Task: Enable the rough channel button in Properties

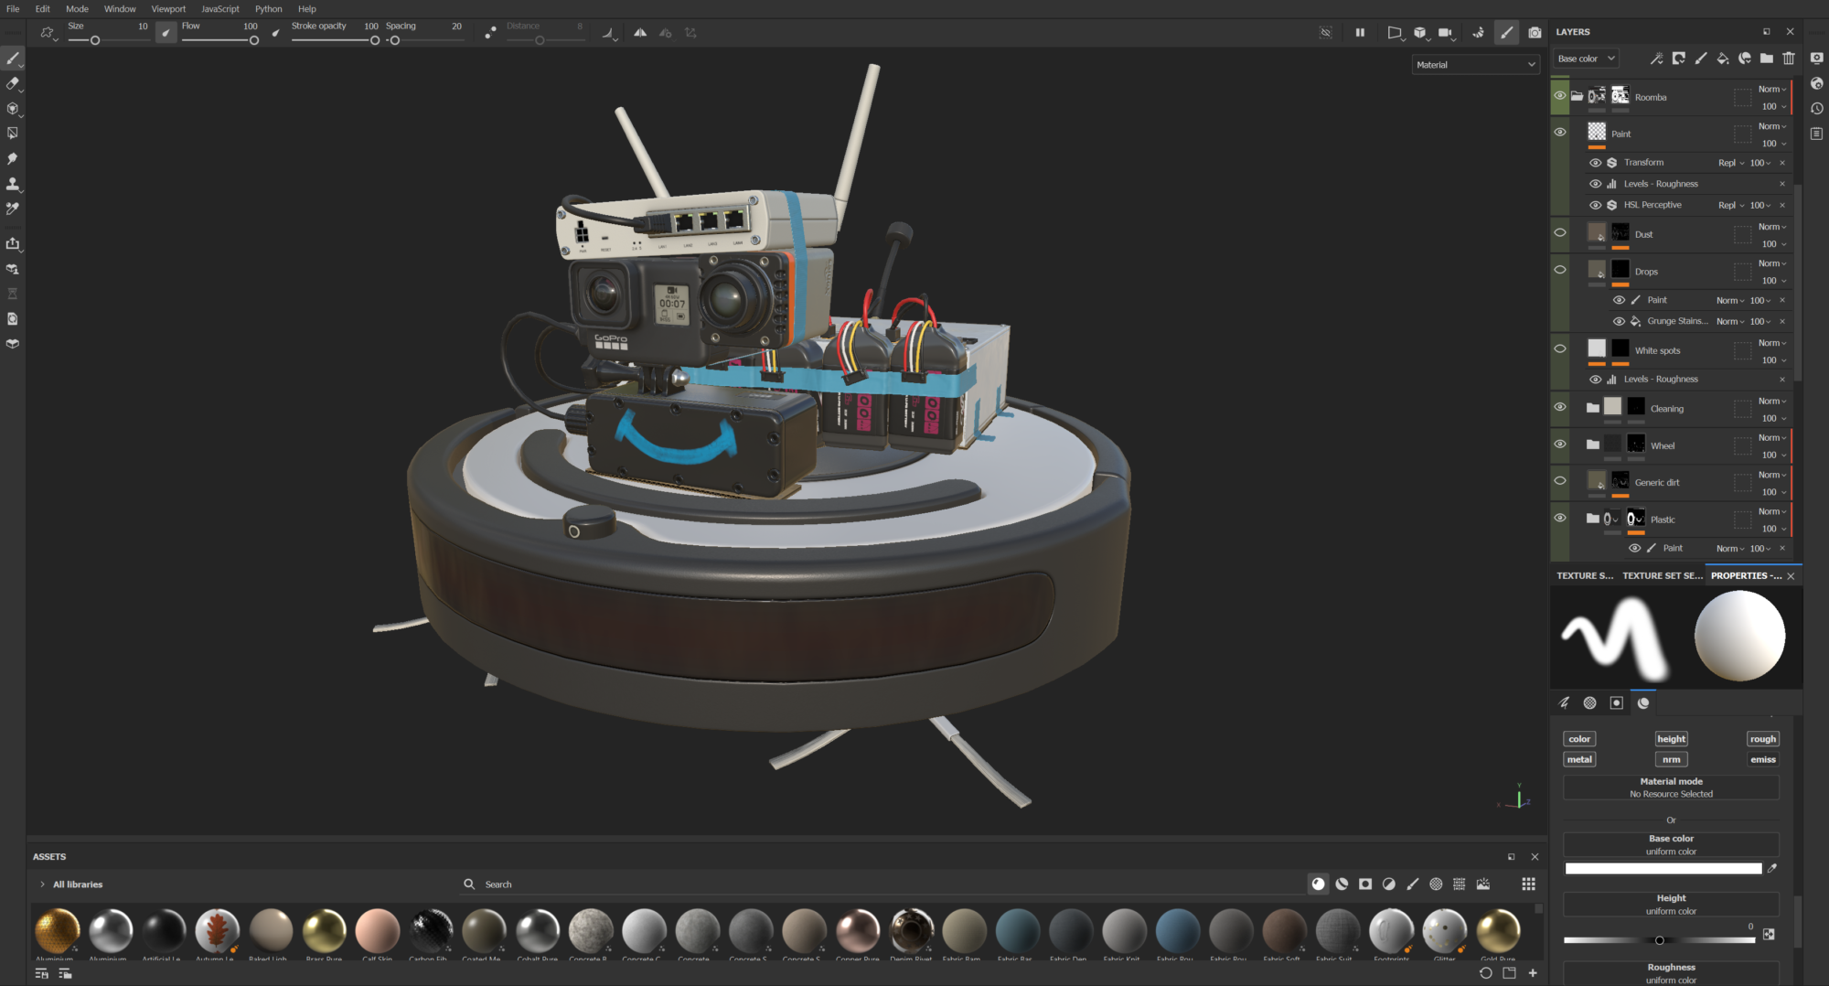Action: coord(1762,738)
